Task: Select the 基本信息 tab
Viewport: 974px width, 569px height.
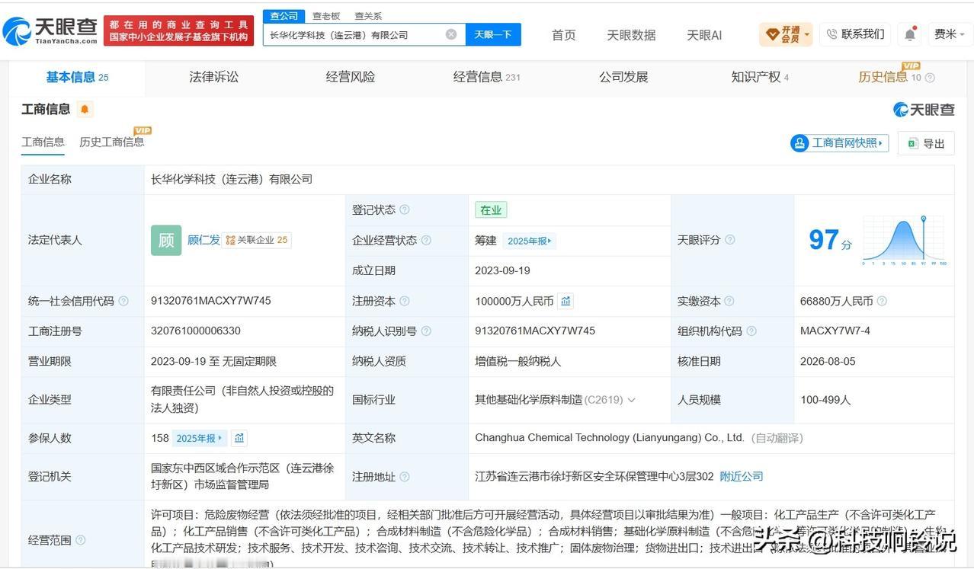Action: click(x=77, y=77)
